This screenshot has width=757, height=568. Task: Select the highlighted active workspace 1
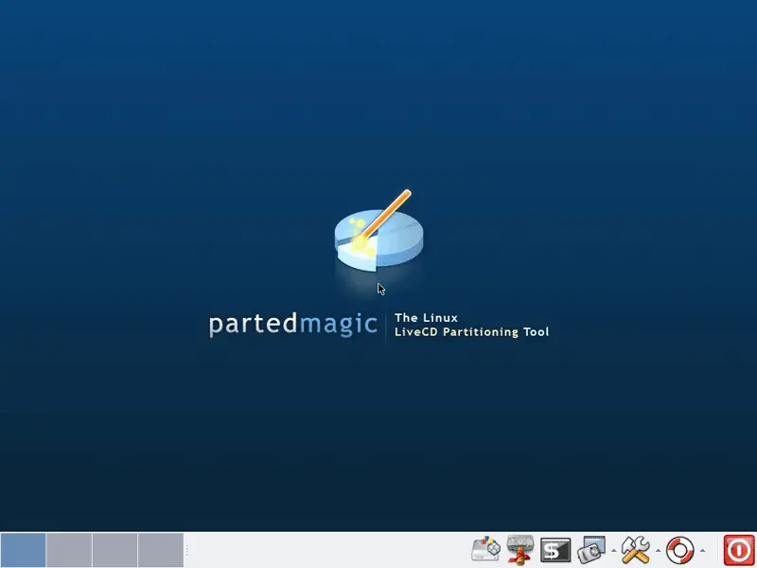point(23,550)
